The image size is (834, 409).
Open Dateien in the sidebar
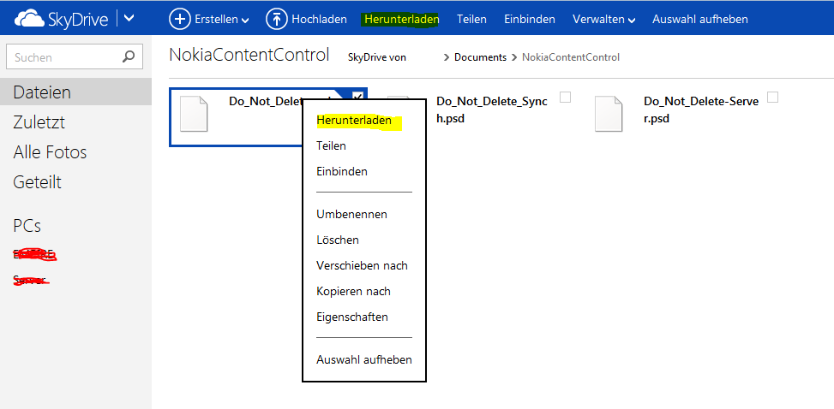(75, 92)
